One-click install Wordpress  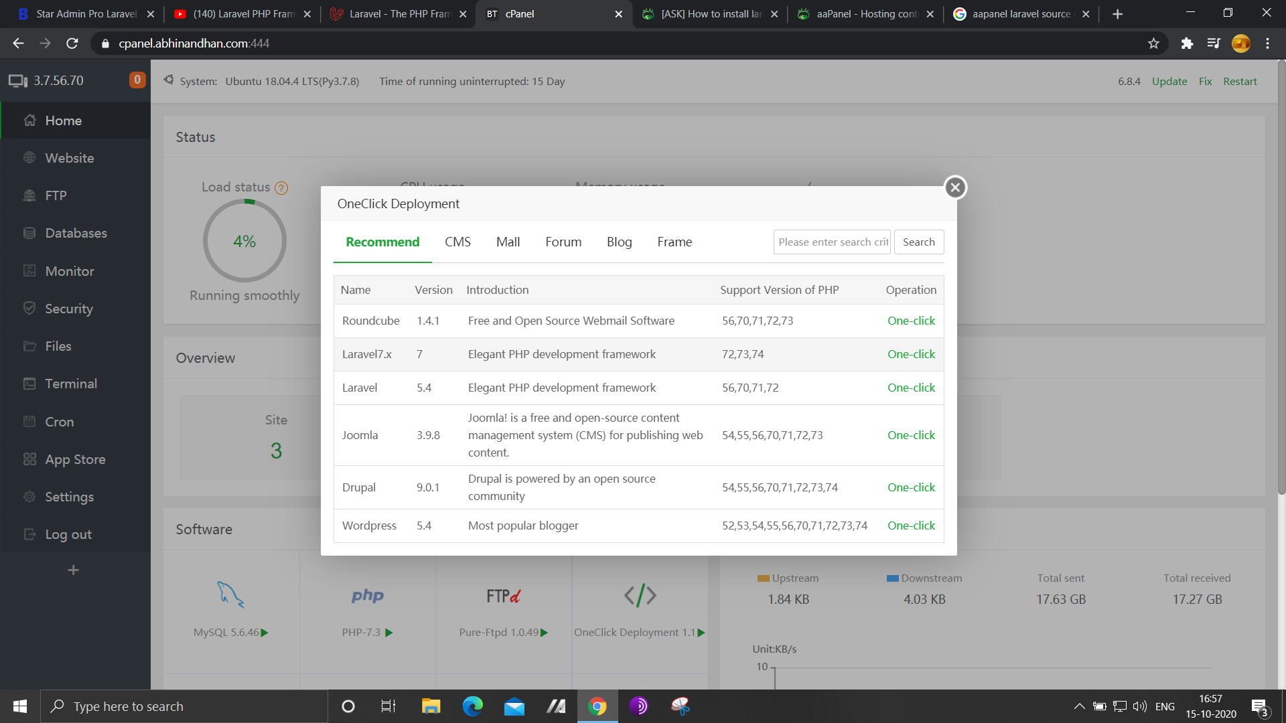(911, 526)
